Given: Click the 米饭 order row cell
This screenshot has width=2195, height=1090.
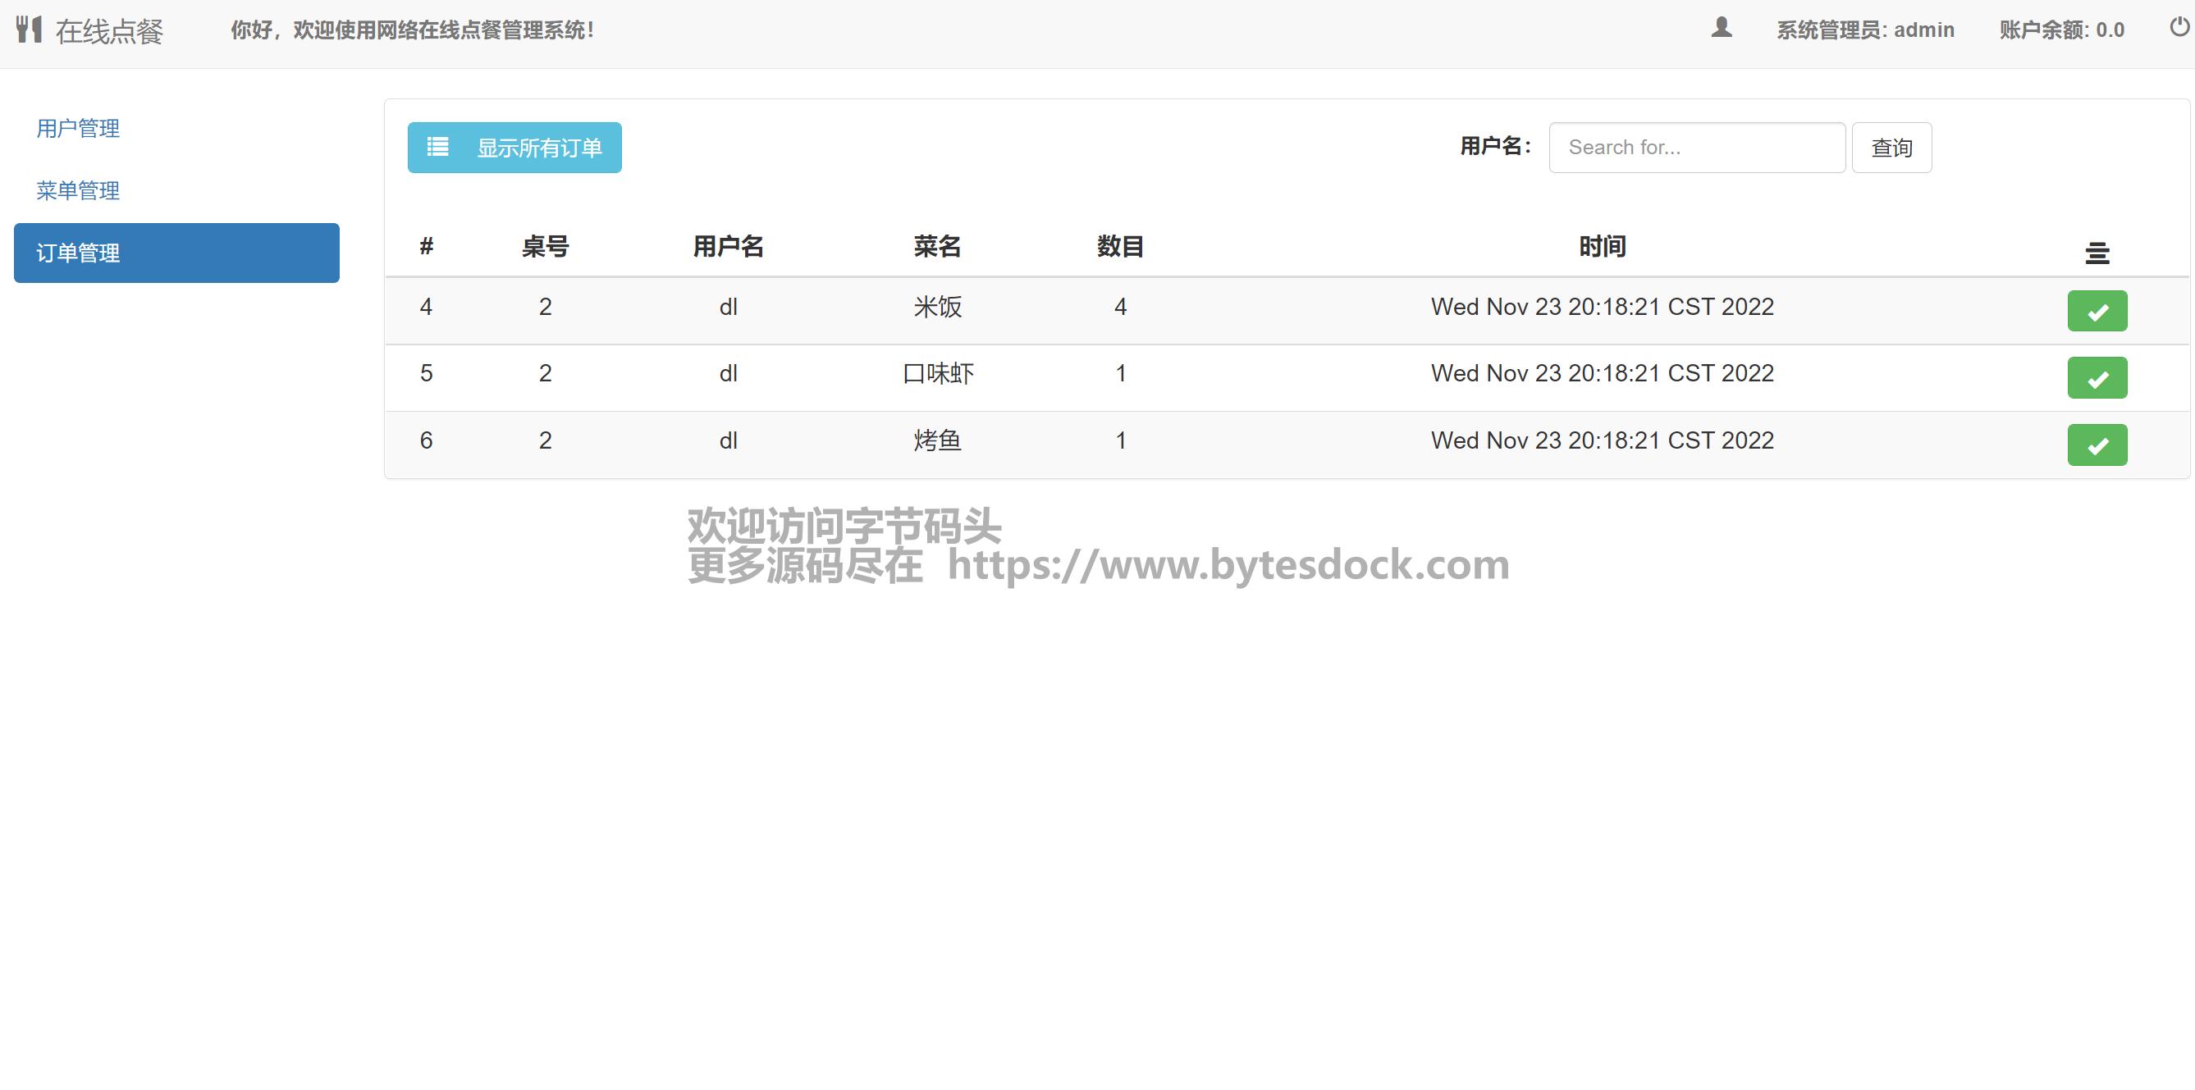Looking at the screenshot, I should pos(937,307).
